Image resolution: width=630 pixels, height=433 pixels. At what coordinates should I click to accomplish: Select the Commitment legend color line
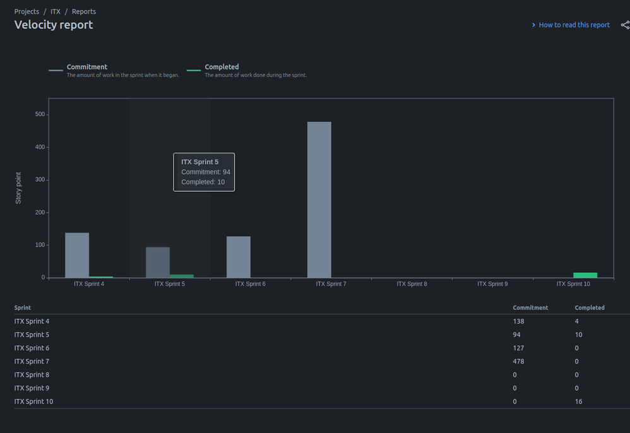click(56, 70)
